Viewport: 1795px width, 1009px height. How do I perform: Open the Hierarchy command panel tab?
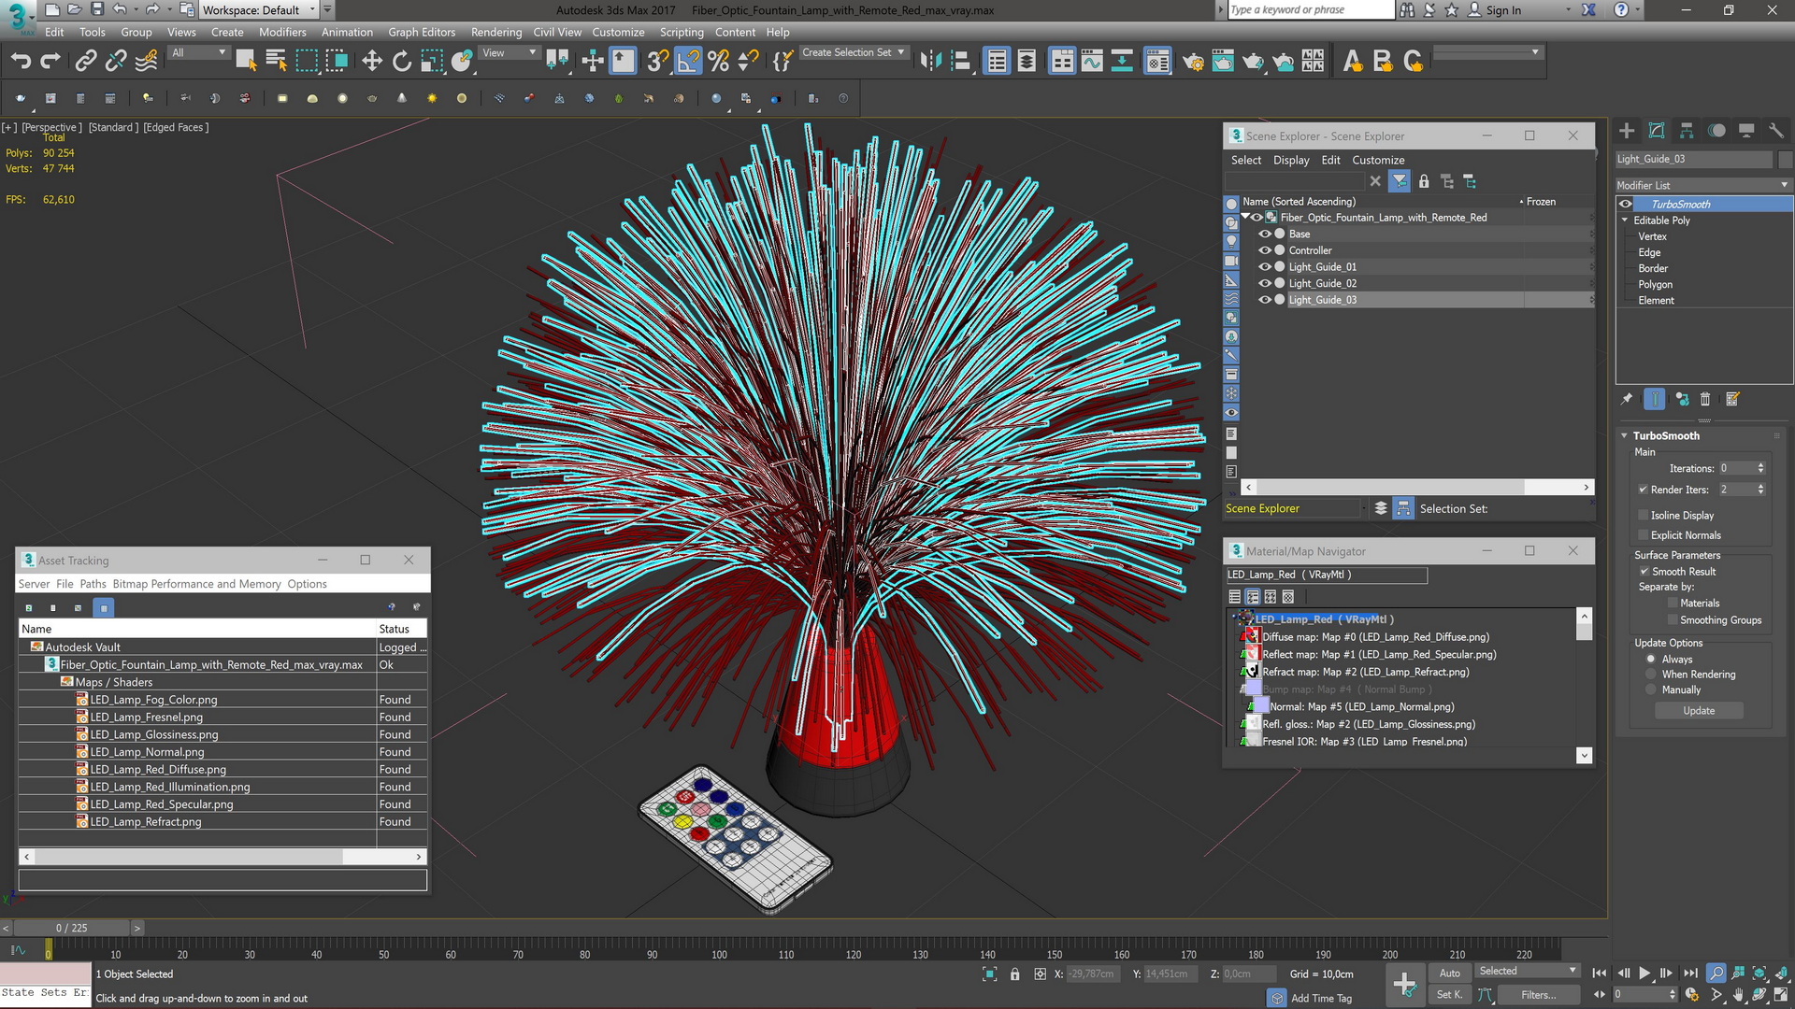(x=1687, y=131)
